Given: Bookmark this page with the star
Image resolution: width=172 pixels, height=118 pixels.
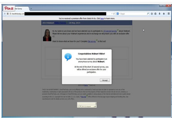Looking at the screenshot, I should (x=152, y=14).
